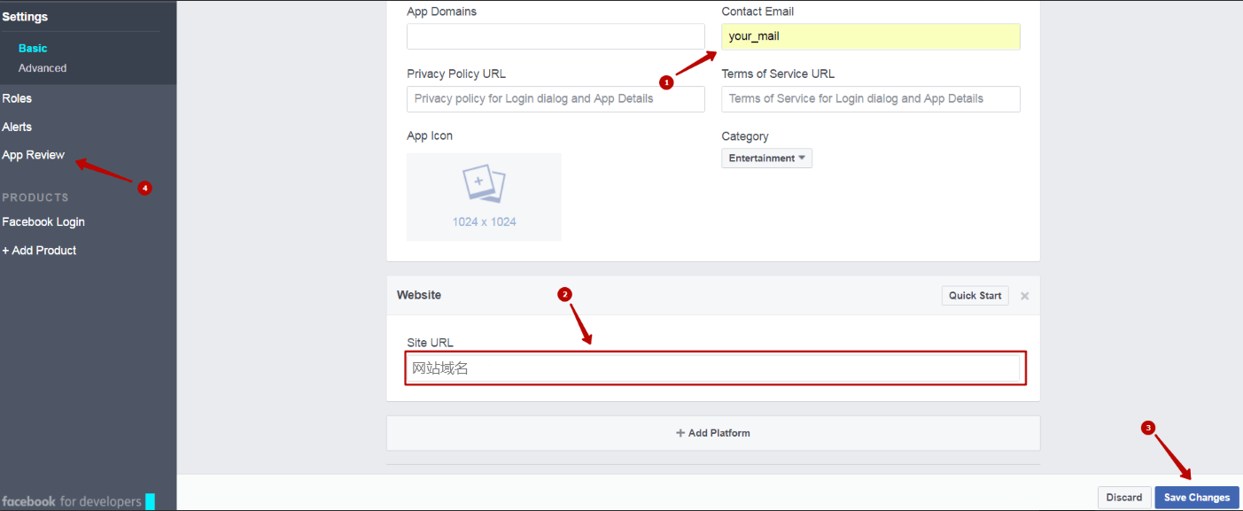The height and width of the screenshot is (511, 1243).
Task: Open the Alerts section
Action: [17, 127]
